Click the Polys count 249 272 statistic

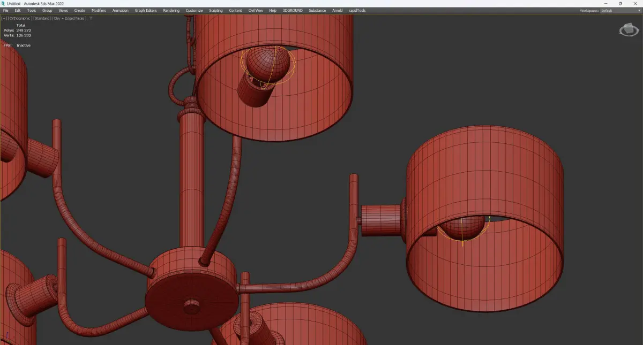coord(17,30)
